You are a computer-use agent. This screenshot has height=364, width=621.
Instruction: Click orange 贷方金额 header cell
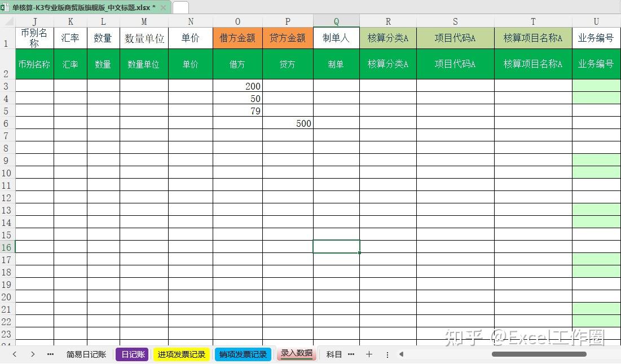tap(288, 38)
